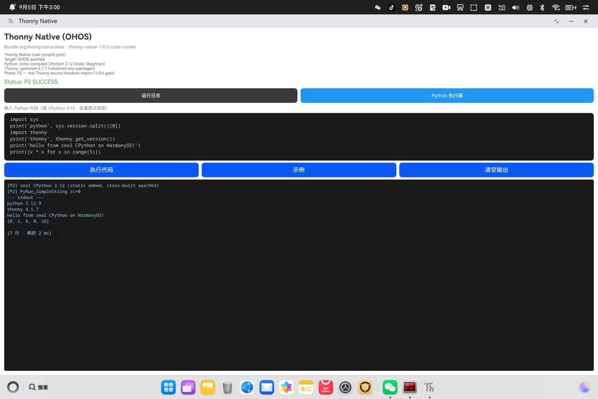
Task: Click the 'Thonny Native (OHOS)' heading
Action: [x=48, y=36]
